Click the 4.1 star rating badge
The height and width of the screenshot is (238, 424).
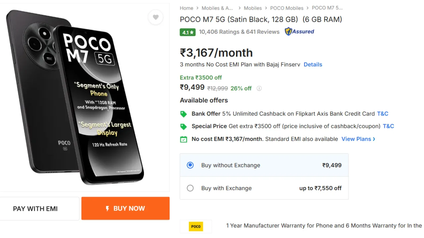(x=187, y=32)
